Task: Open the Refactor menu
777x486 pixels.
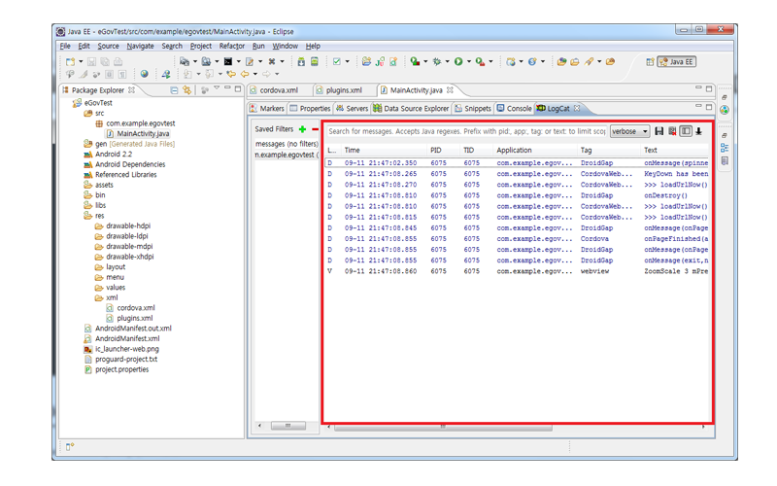Action: pyautogui.click(x=232, y=46)
